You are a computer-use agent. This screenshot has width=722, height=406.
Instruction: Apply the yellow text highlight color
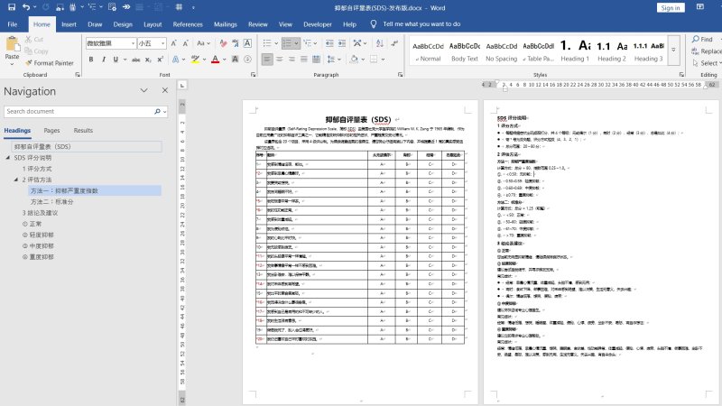tap(195, 60)
